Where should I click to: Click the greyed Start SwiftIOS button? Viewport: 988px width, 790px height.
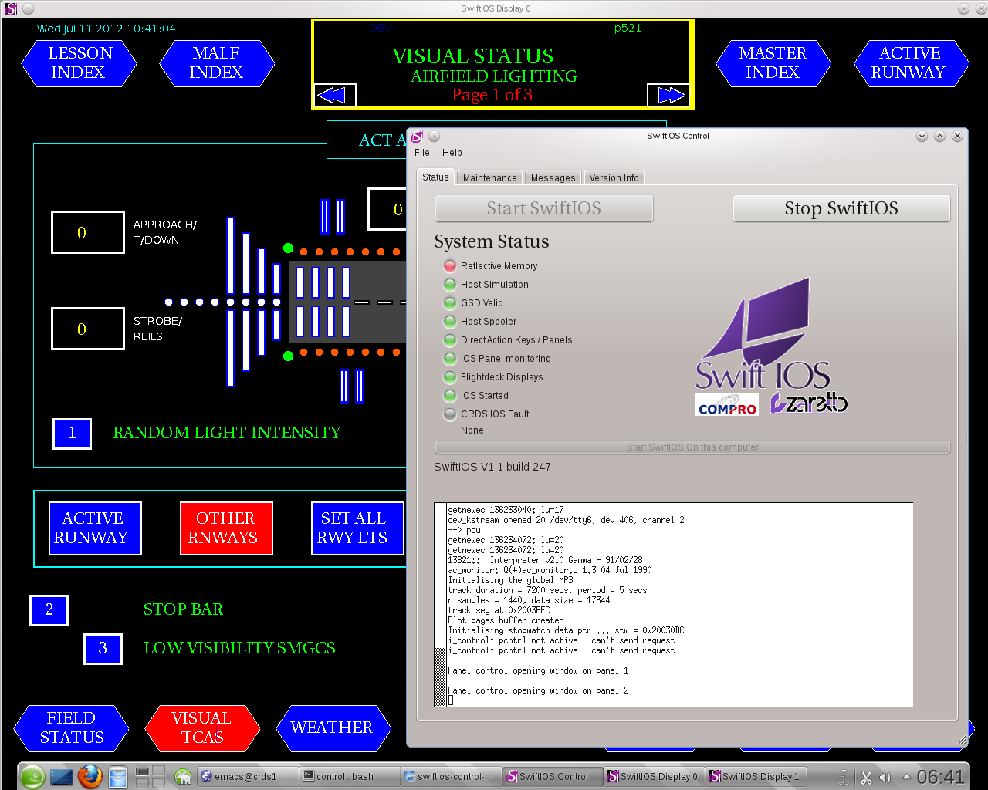(x=544, y=208)
